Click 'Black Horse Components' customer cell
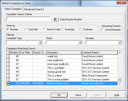Screen dimensions: 128x101 [99, 76]
